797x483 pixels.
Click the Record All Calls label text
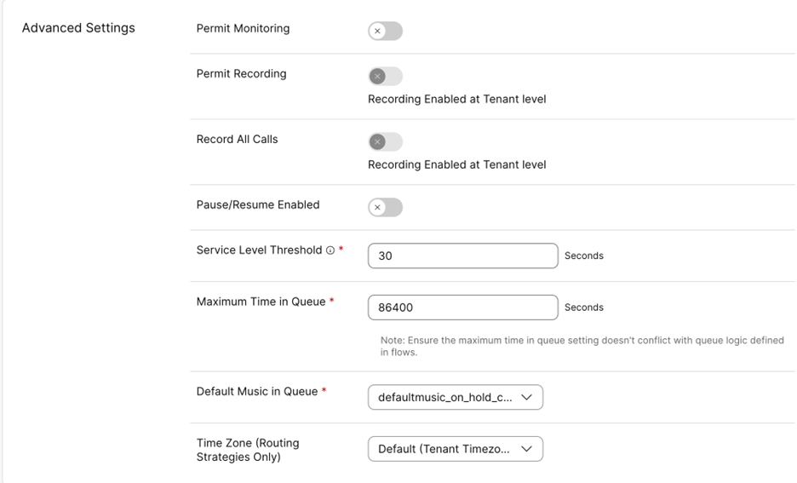[x=237, y=140]
